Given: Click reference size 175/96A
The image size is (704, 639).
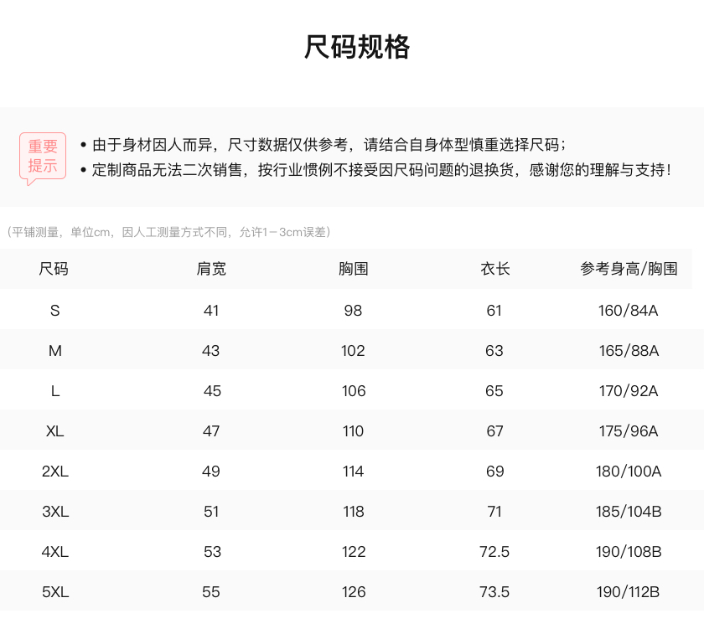Looking at the screenshot, I should pos(629,431).
